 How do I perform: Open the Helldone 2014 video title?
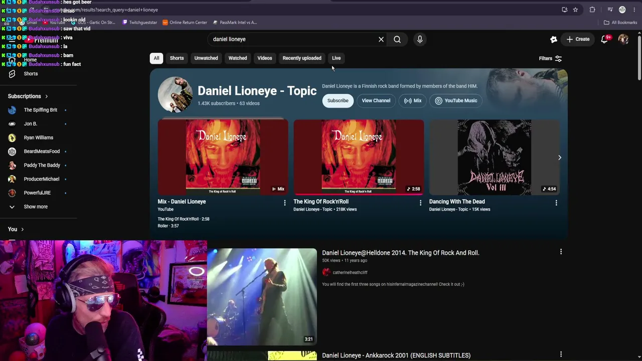coord(401,253)
